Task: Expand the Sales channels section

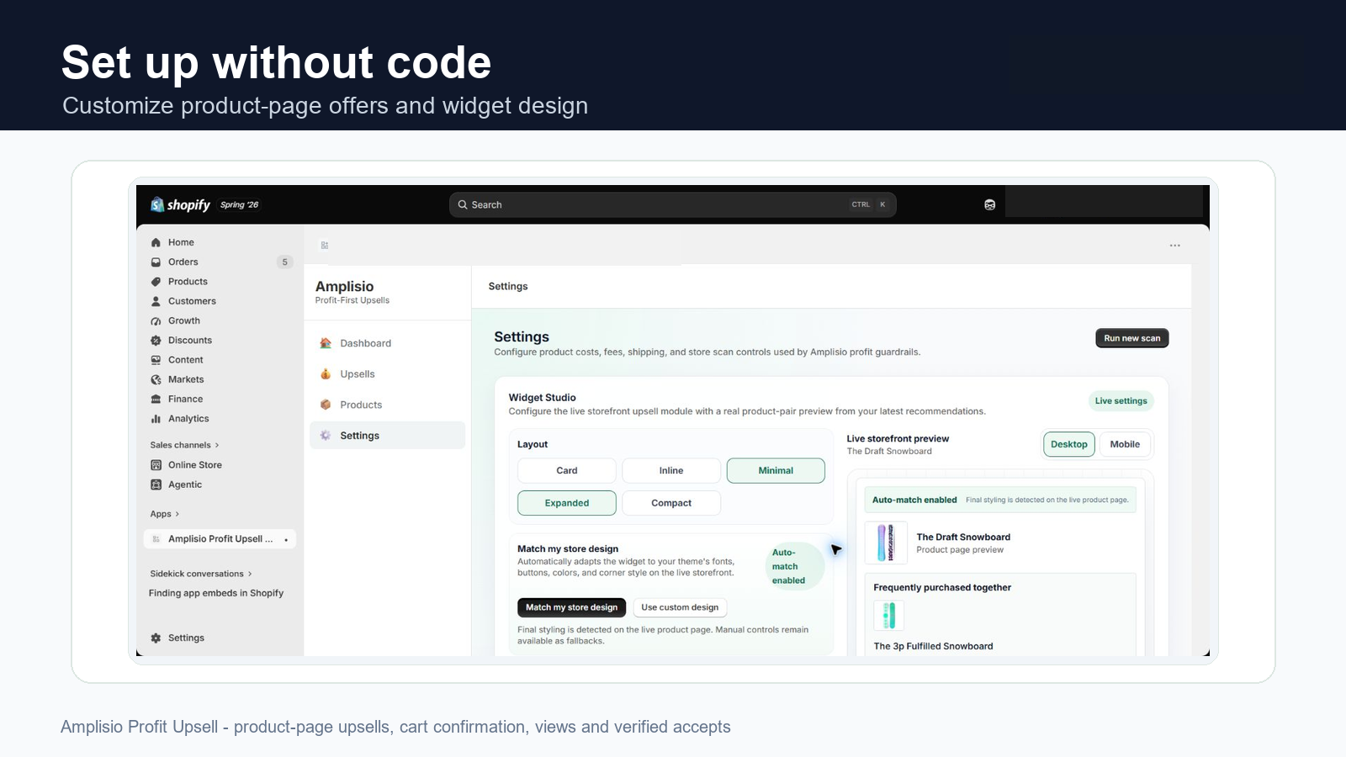Action: pos(184,445)
